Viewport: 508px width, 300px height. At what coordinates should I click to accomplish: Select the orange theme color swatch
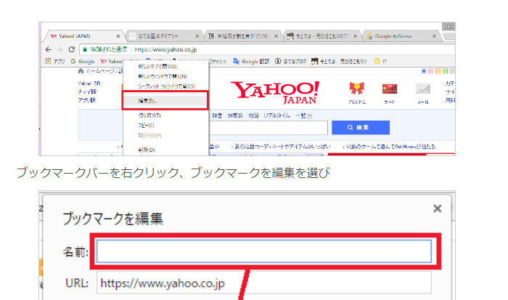pos(438,71)
